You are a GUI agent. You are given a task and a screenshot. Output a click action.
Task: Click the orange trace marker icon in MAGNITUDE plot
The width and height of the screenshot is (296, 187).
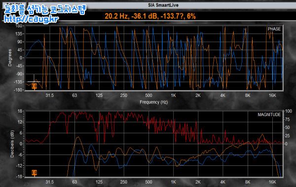tap(34, 173)
